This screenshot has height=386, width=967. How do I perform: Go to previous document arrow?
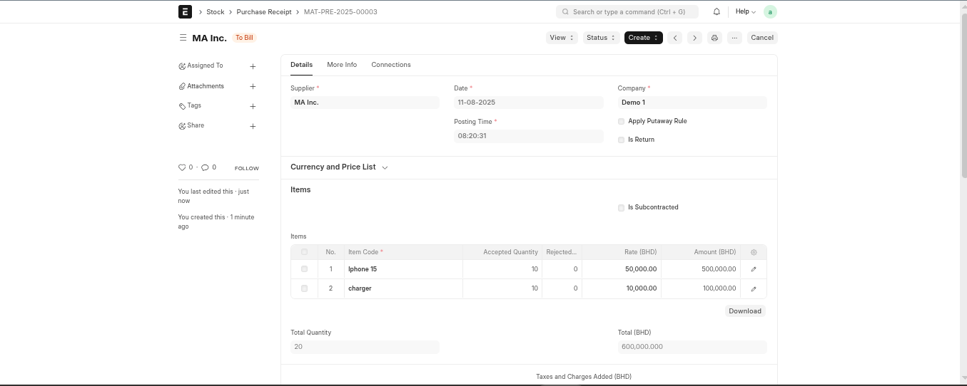[x=675, y=38]
